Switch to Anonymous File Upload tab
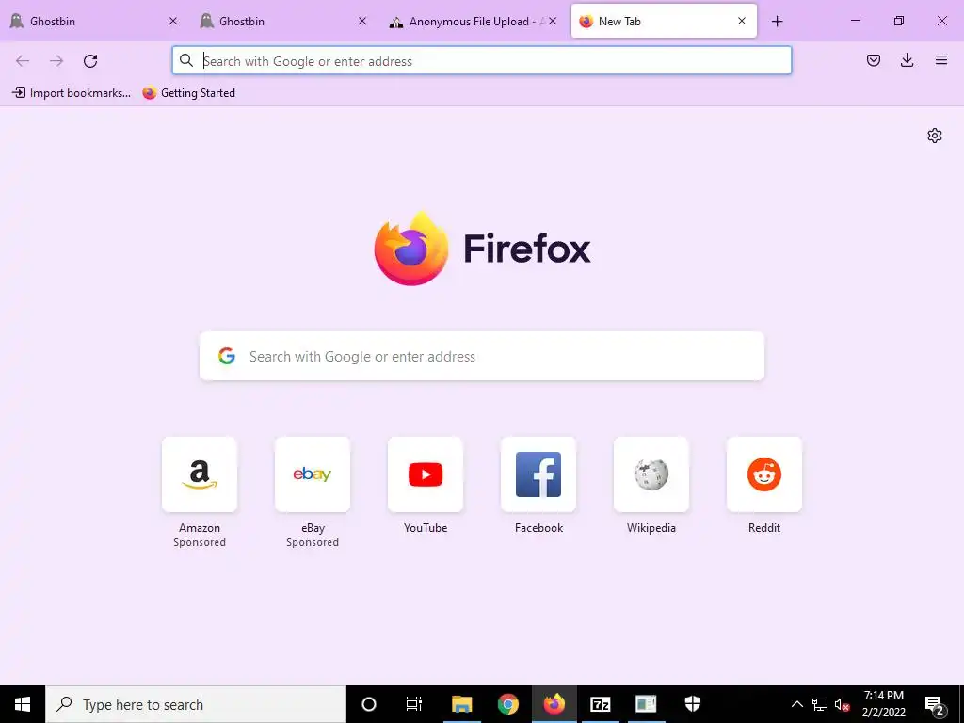This screenshot has height=723, width=964. (x=474, y=22)
